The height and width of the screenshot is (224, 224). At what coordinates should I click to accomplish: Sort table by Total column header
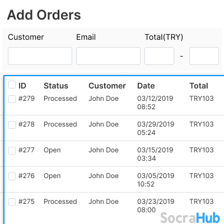[199, 86]
